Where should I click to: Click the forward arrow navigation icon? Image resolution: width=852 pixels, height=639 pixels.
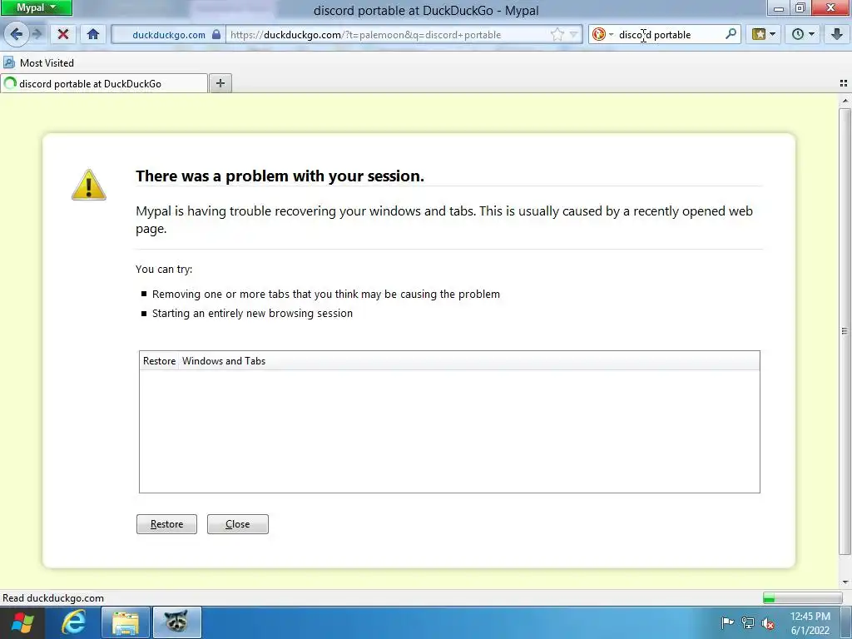pyautogui.click(x=37, y=34)
